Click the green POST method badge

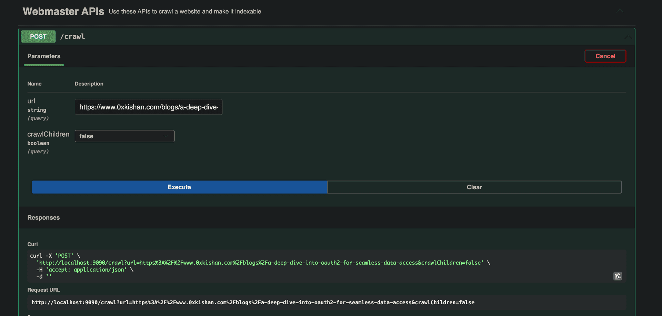(38, 36)
